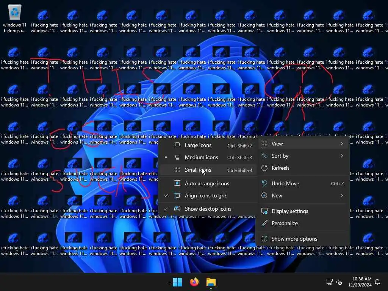
Task: Launch Firefox from the taskbar
Action: (194, 282)
